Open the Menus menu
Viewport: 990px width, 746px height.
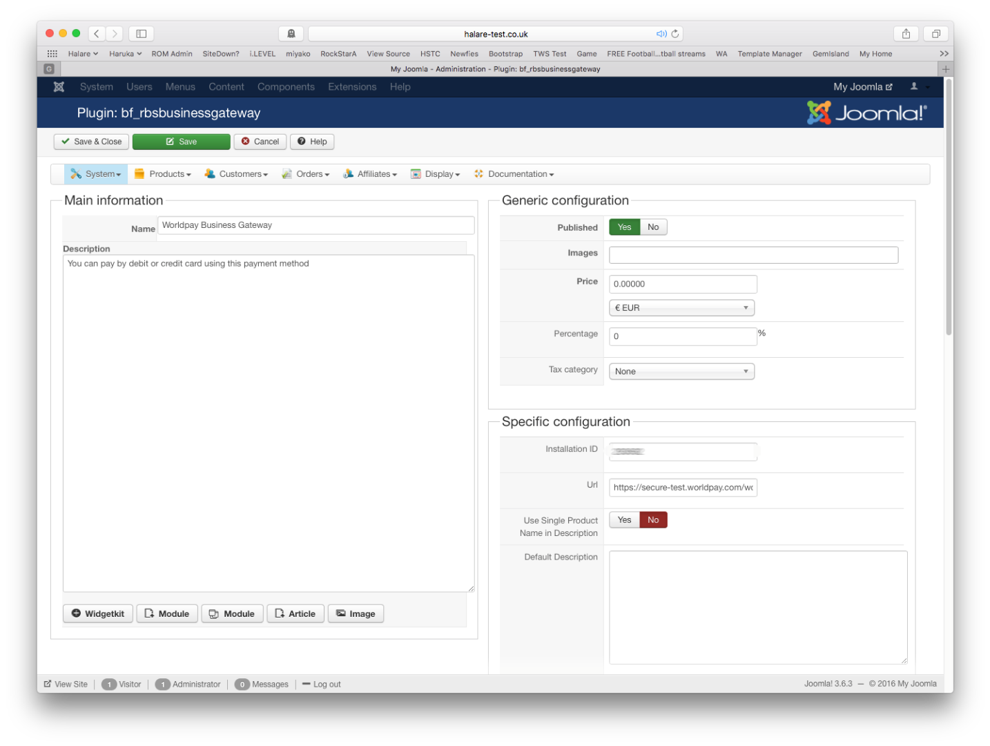click(180, 87)
